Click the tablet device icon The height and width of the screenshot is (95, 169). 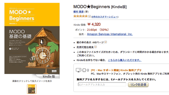point(84,70)
